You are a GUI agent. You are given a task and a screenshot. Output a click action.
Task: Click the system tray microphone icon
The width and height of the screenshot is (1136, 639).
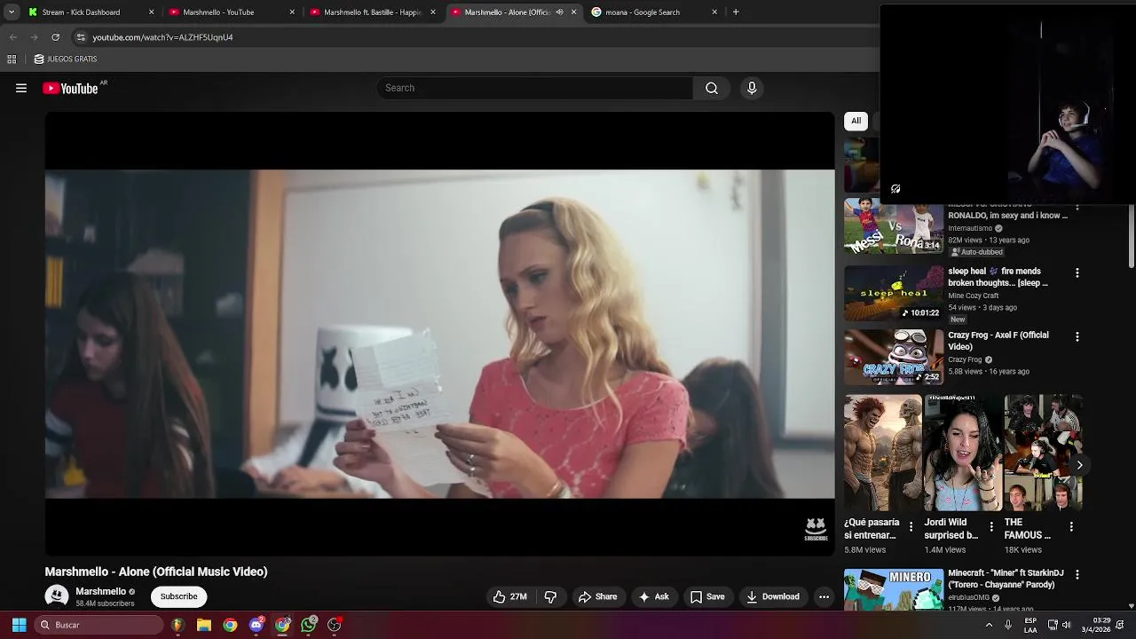[1007, 625]
